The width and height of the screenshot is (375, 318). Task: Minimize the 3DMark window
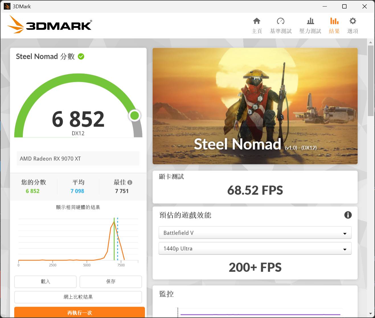(x=325, y=6)
